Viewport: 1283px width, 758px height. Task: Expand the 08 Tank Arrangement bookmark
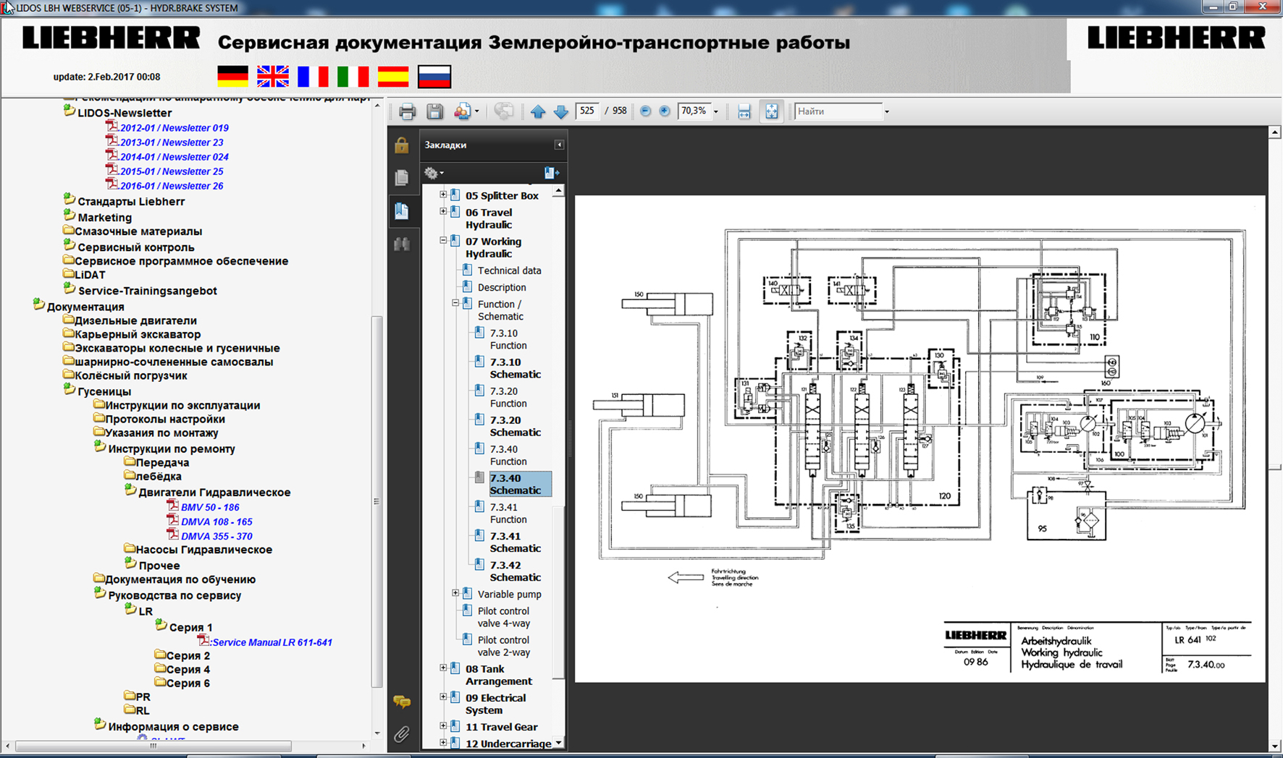pos(443,668)
